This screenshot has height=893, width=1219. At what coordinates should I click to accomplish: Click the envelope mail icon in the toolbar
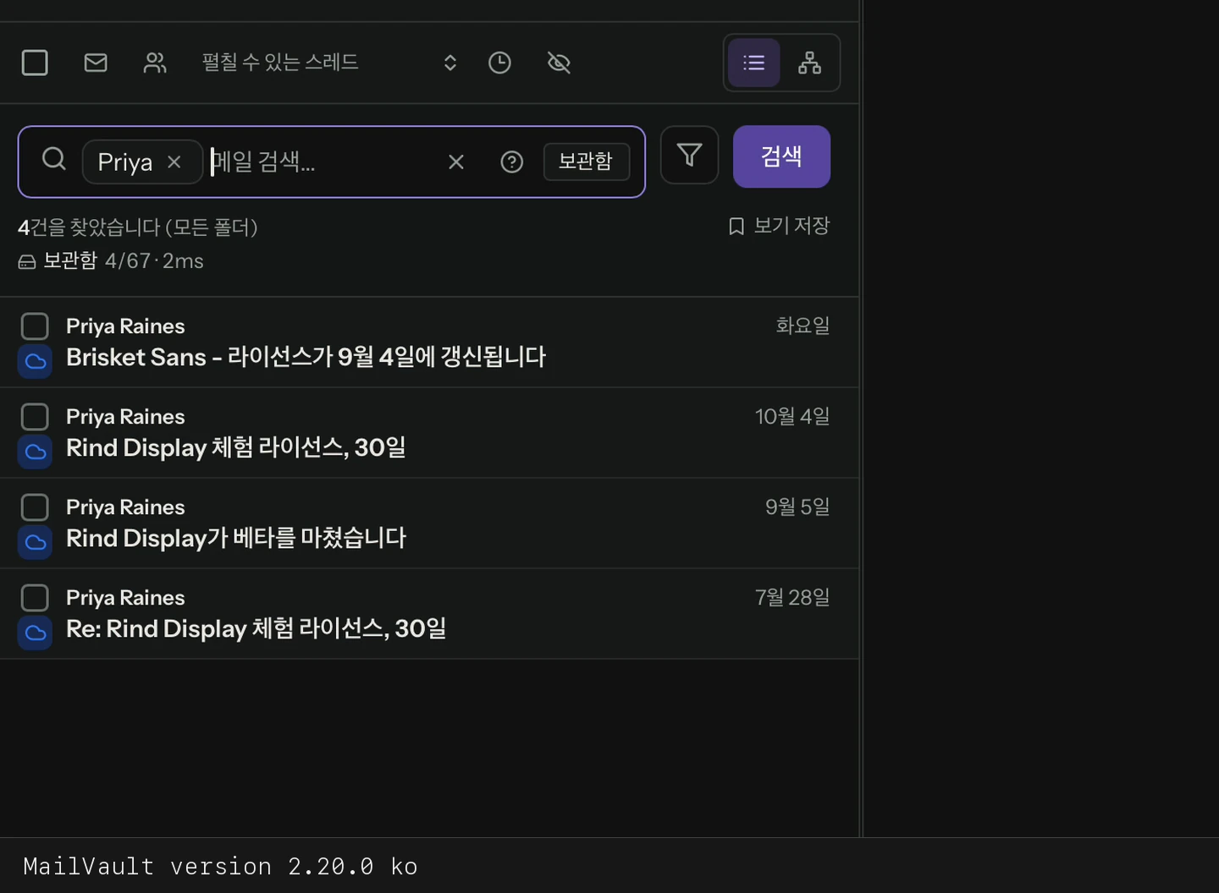[x=96, y=63]
